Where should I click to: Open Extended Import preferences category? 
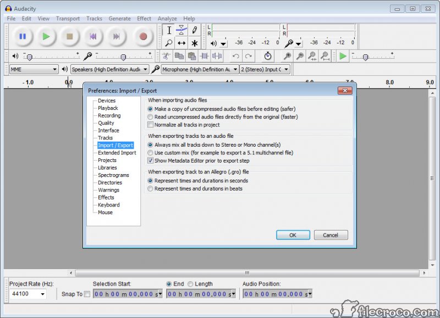pos(117,153)
